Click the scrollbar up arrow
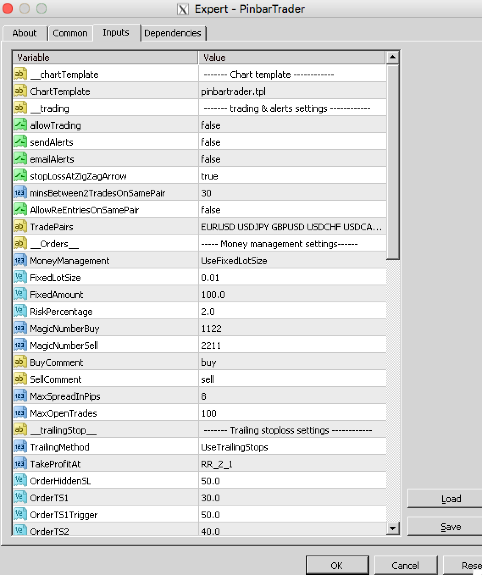This screenshot has height=575, width=482. (393, 57)
